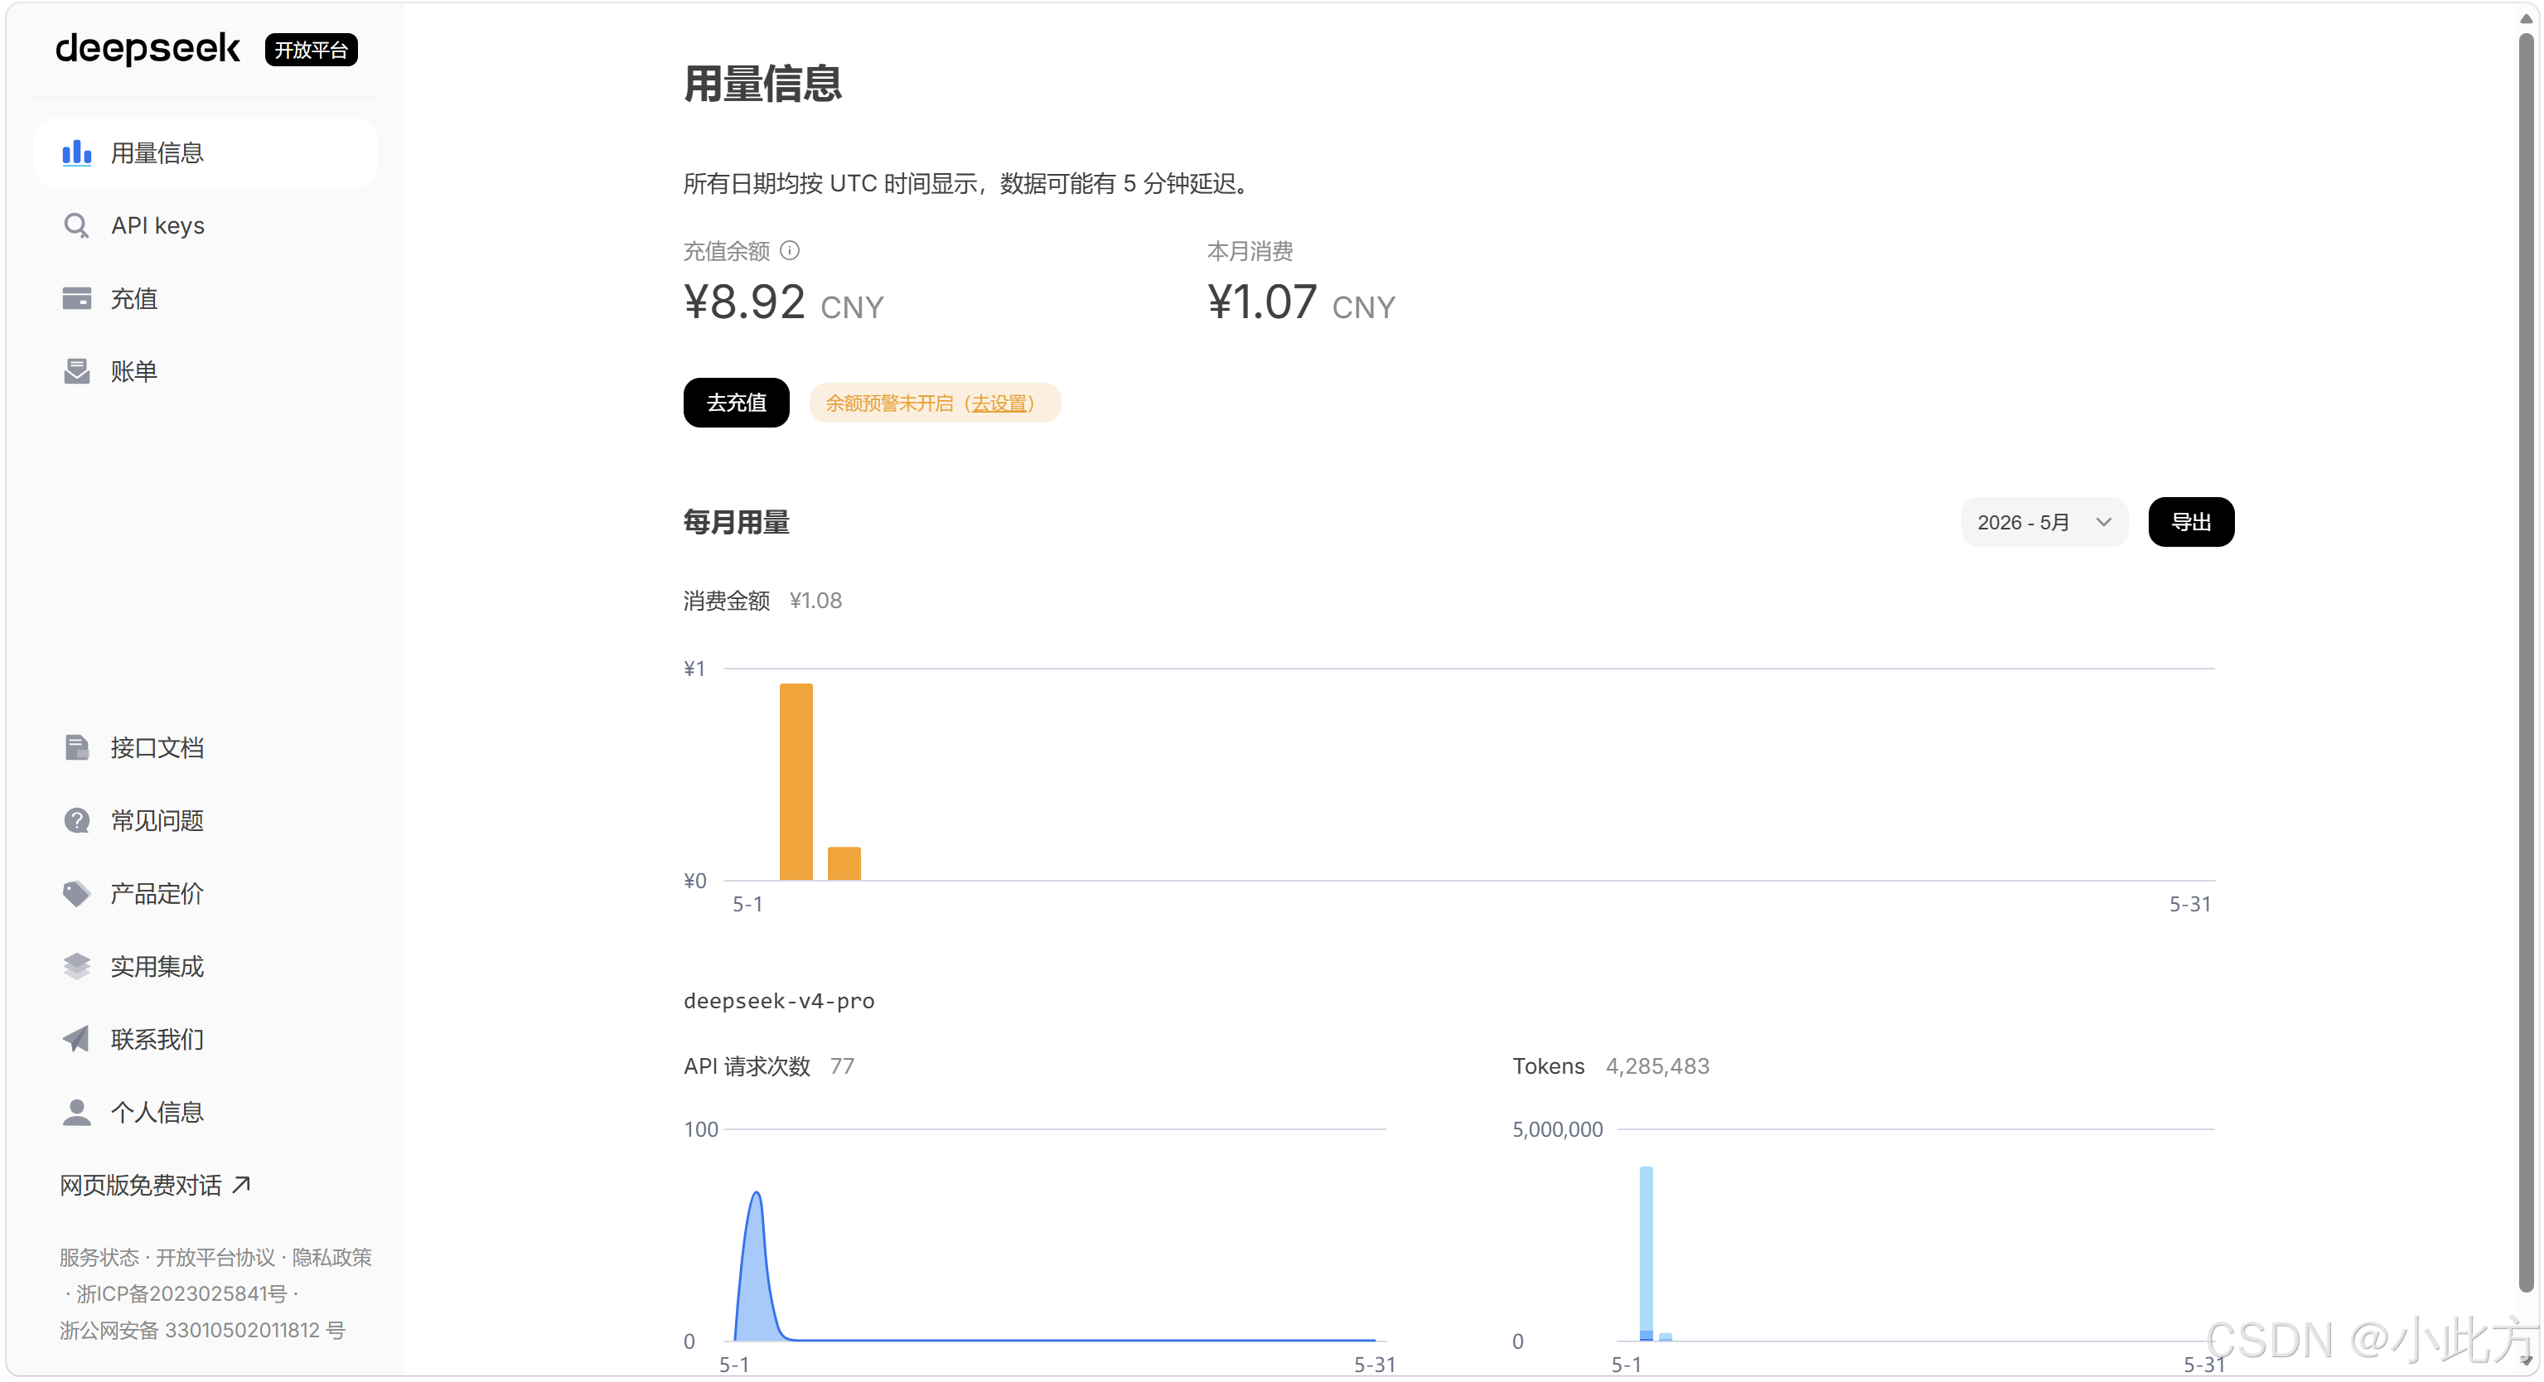Screen dimensions: 2544x1382
Task: Open the 账单 sidebar page
Action: (206, 371)
